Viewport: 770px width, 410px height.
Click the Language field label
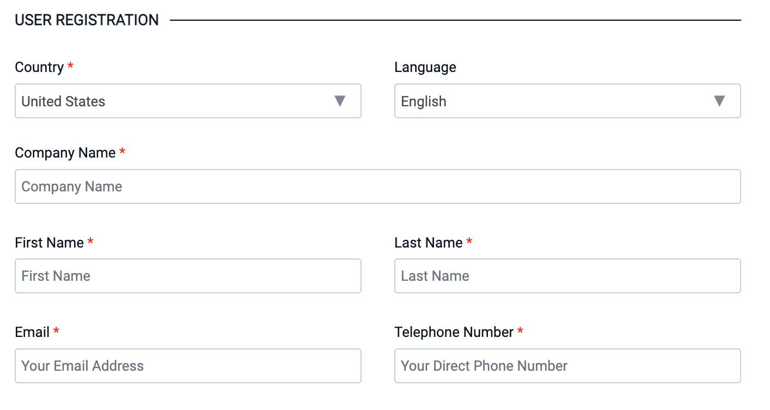coord(425,67)
